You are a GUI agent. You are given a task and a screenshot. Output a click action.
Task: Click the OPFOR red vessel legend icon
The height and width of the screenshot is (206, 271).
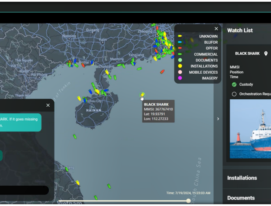180,48
